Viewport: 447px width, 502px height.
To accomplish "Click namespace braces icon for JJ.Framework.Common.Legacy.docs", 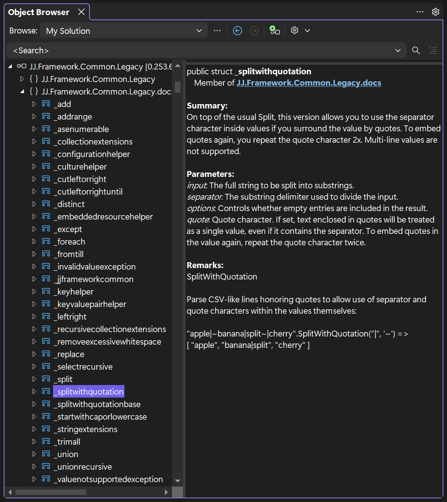I will [34, 91].
